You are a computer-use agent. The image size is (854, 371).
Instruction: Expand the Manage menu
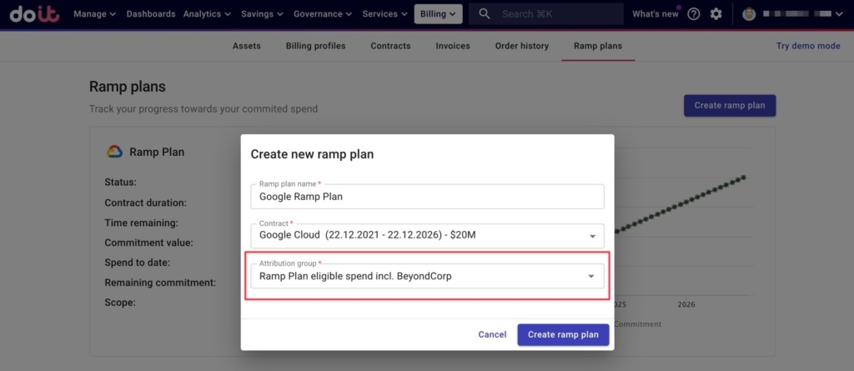(x=95, y=14)
